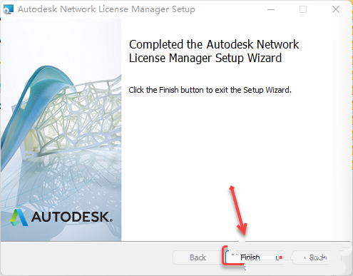Click the title bar text Autodesk Network License Manager Setup
The width and height of the screenshot is (353, 276).
pos(106,9)
